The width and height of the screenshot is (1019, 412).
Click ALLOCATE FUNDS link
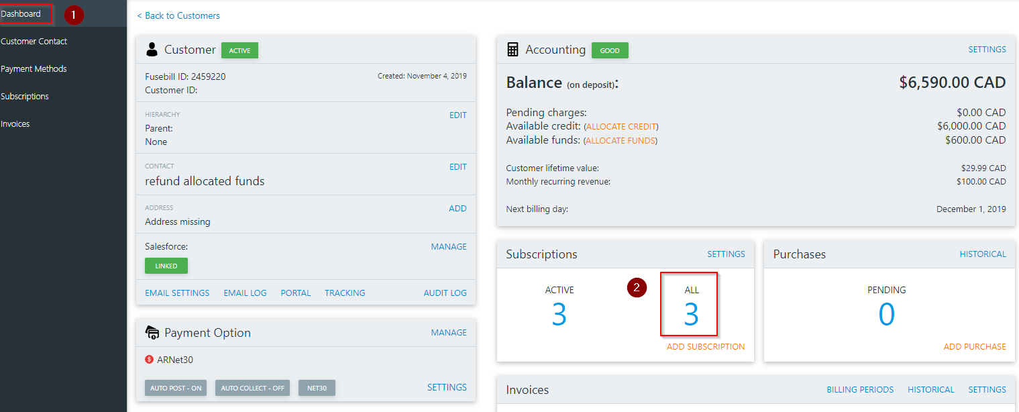tap(620, 140)
